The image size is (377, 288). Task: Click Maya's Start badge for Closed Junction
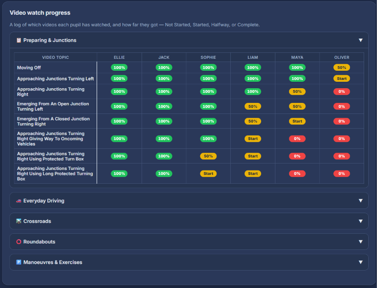[x=297, y=121]
